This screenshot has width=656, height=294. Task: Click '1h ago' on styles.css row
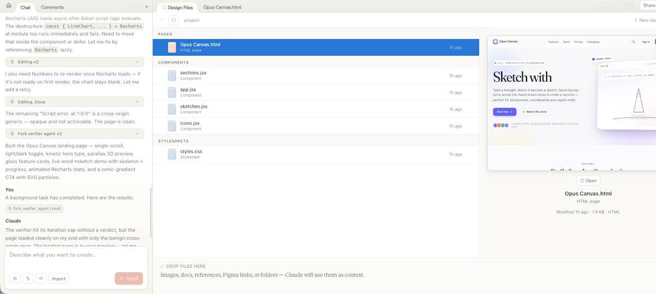[x=455, y=154]
